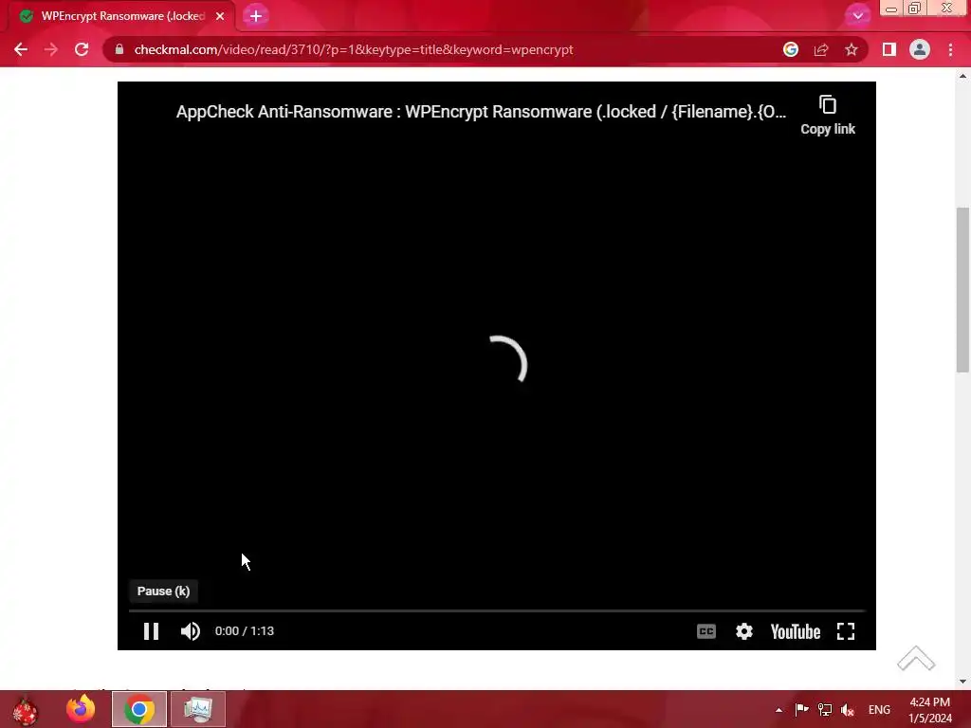The image size is (971, 728).
Task: Switch to Chrome taskbar button
Action: [138, 709]
